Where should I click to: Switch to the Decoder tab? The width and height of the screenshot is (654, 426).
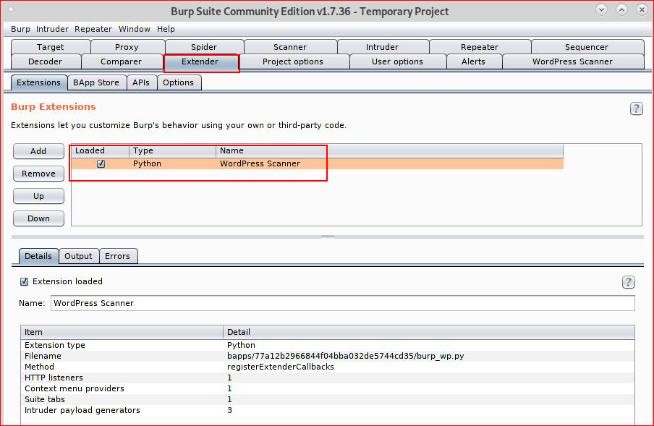point(45,61)
